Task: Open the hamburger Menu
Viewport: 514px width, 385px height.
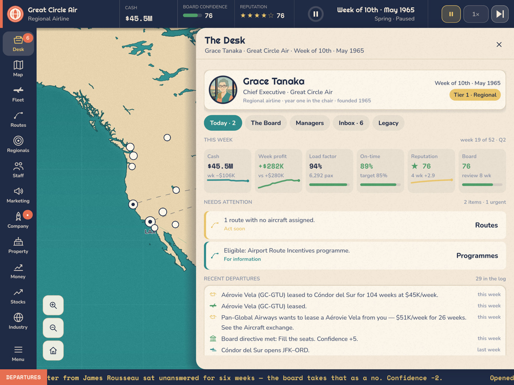Action: [x=18, y=353]
